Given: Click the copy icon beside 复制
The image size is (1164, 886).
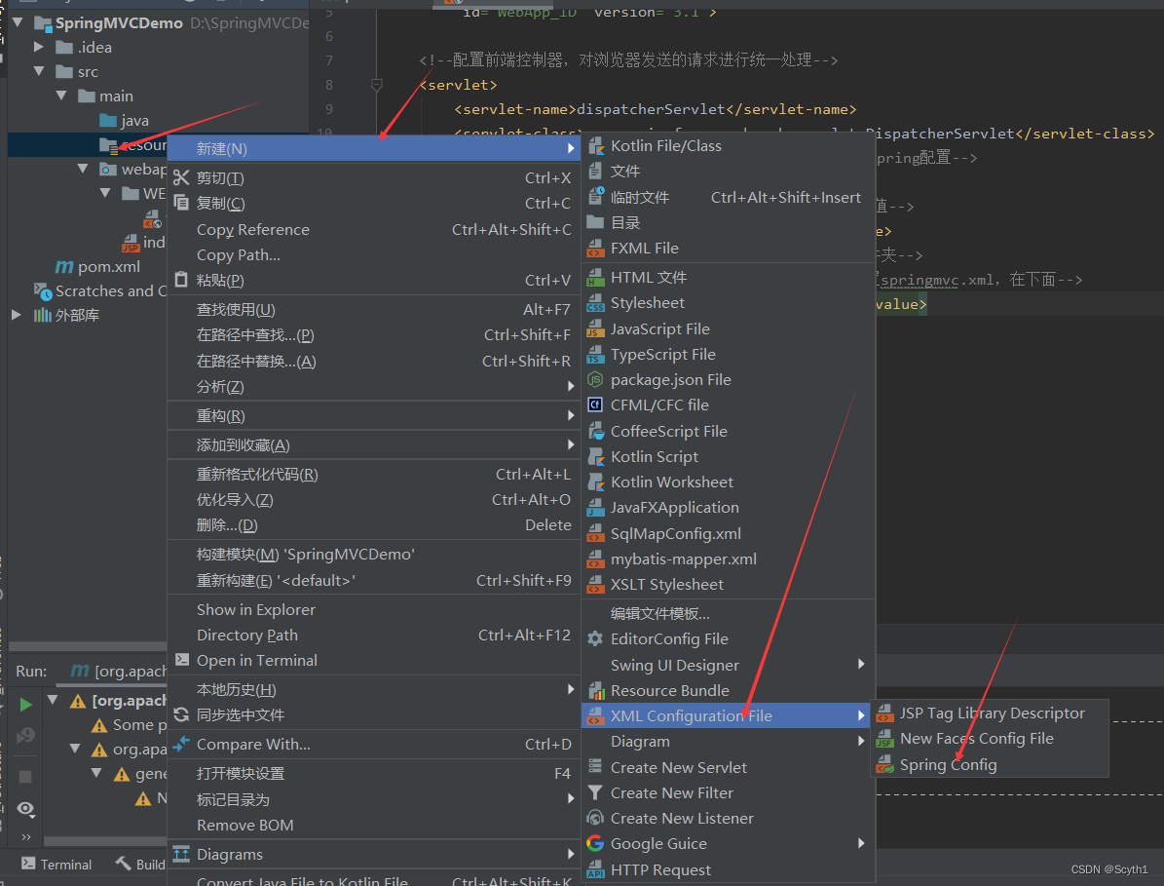Looking at the screenshot, I should 181,203.
